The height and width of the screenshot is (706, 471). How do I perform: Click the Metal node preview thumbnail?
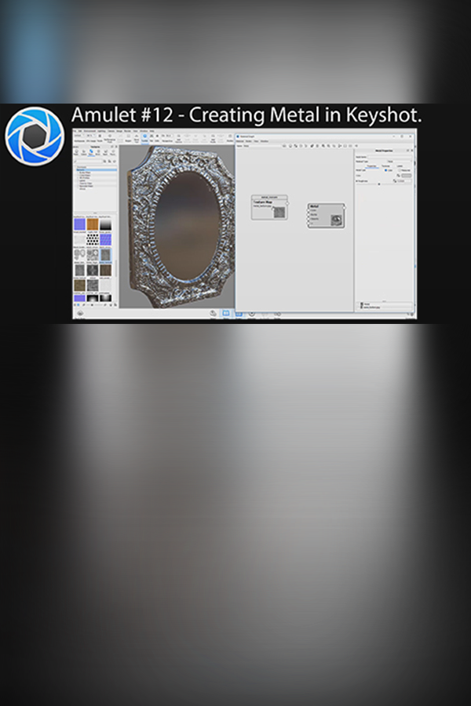pos(336,220)
